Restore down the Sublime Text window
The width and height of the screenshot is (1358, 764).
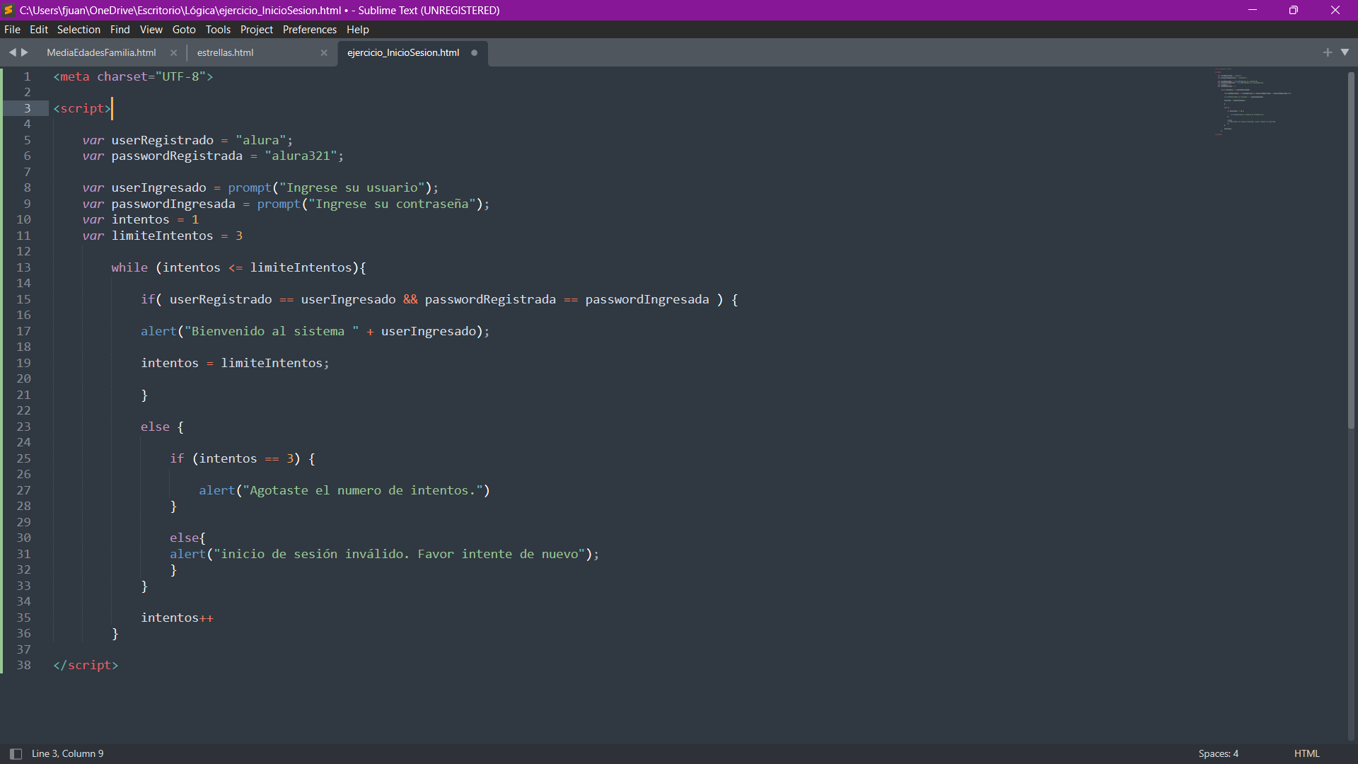(x=1294, y=10)
